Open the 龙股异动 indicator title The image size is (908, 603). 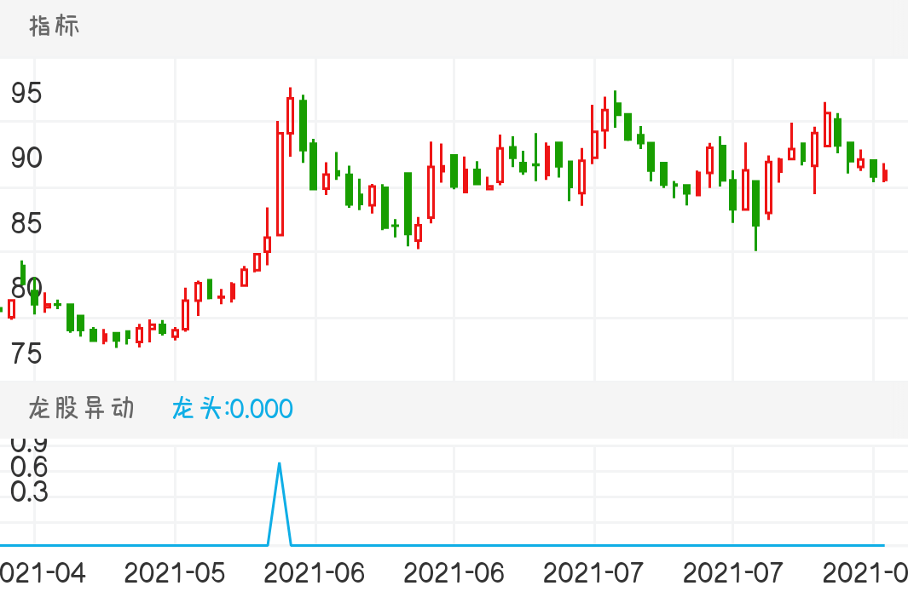(x=82, y=409)
